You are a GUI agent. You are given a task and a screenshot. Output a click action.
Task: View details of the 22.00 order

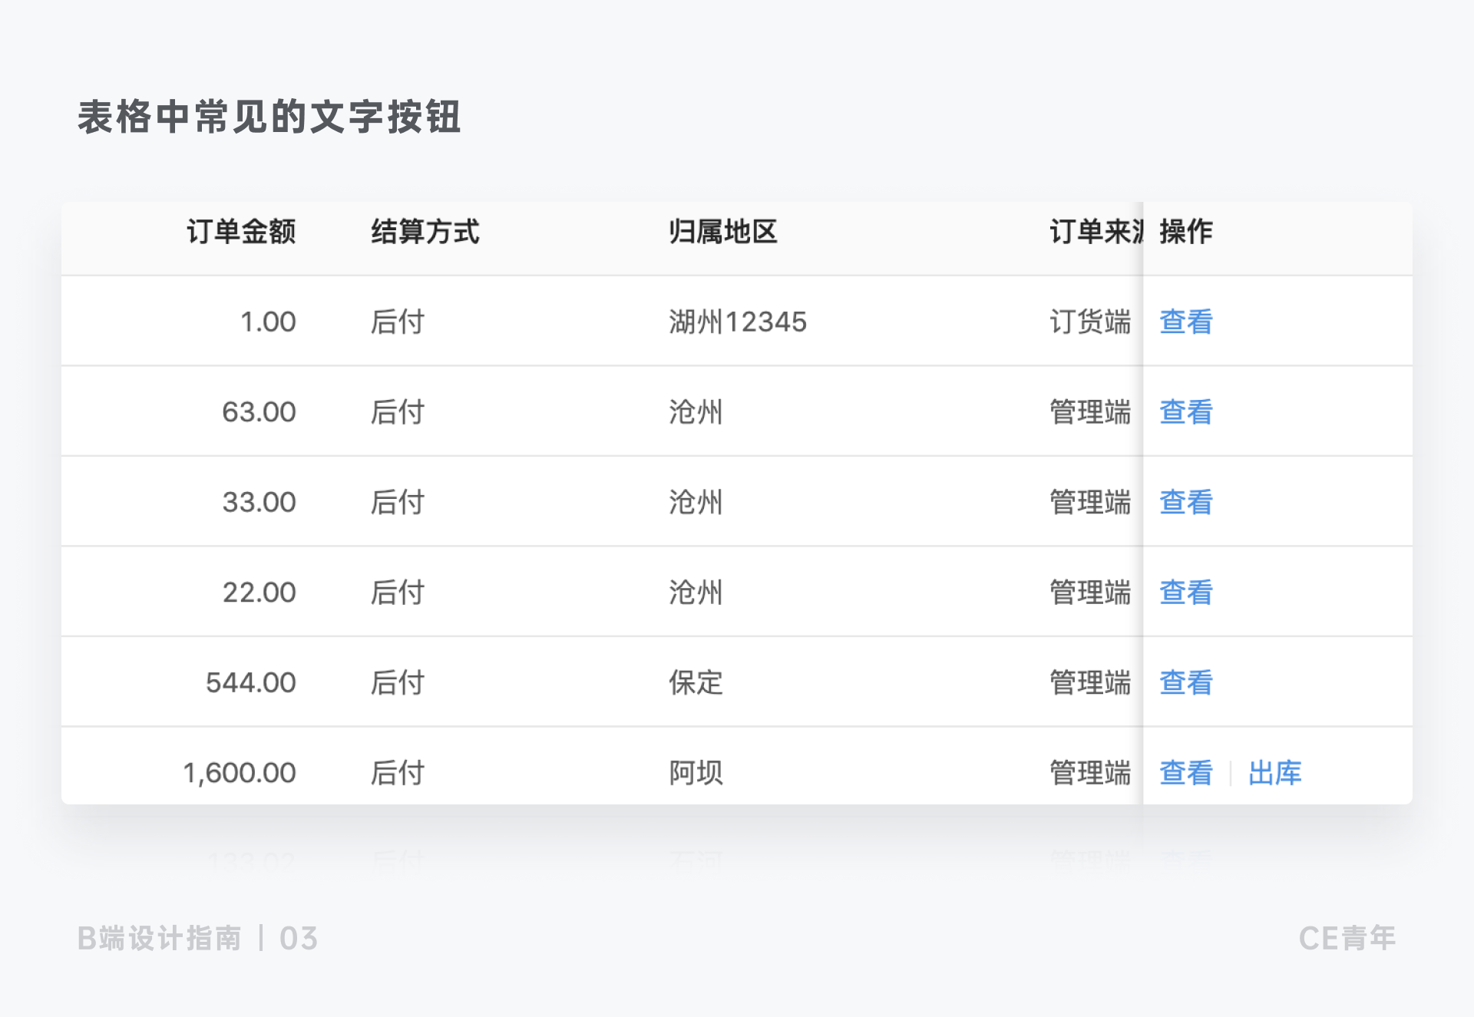click(x=1185, y=593)
